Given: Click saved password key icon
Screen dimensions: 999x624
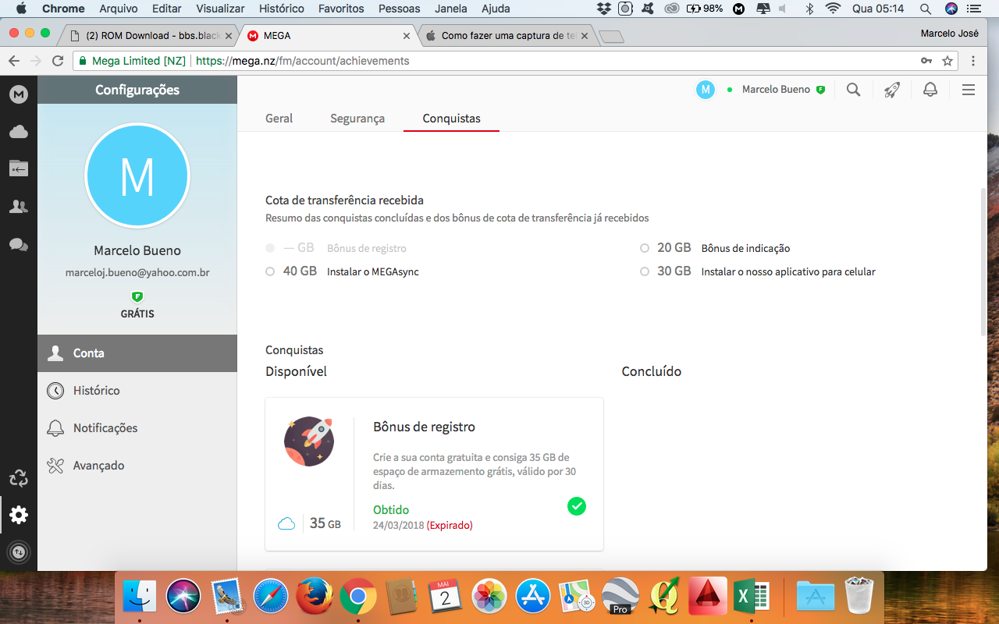Looking at the screenshot, I should point(926,61).
